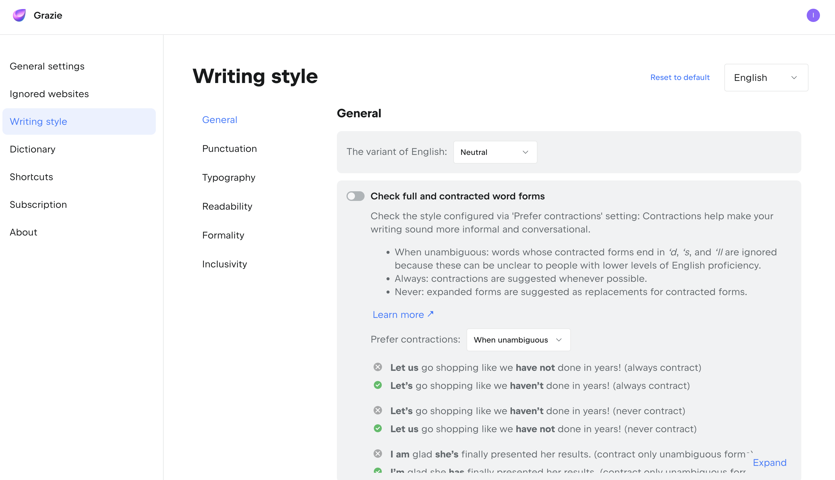Screen dimensions: 835x480
Task: Click the red X icon beside 'Let's go shopping' (never contract)
Action: [378, 410]
